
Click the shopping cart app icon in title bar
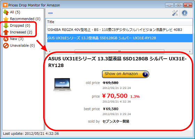click(x=5, y=5)
